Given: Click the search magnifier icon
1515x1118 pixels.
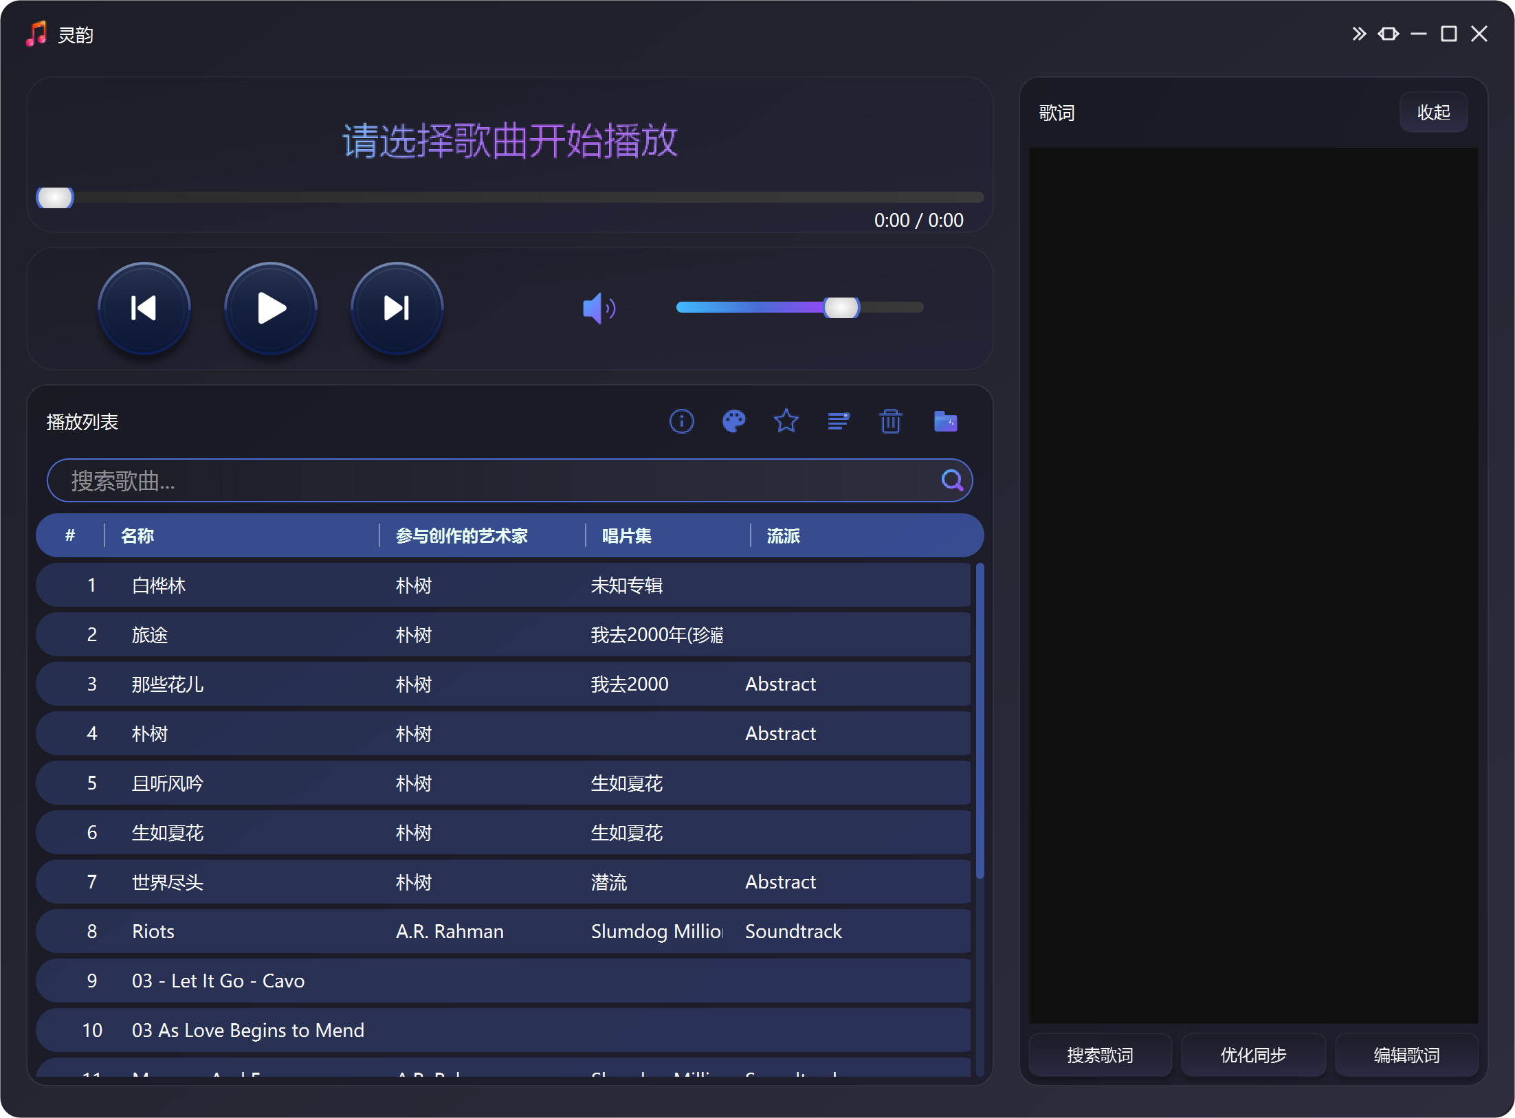Looking at the screenshot, I should click(953, 480).
